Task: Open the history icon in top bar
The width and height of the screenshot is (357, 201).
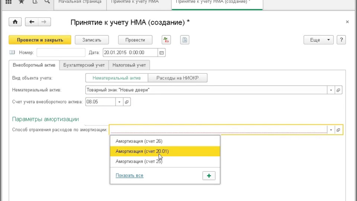Action: 35,2
